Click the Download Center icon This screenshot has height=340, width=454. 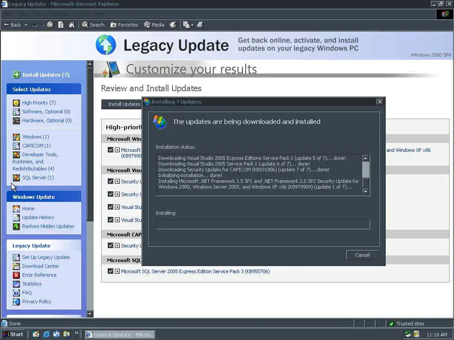[x=16, y=266]
